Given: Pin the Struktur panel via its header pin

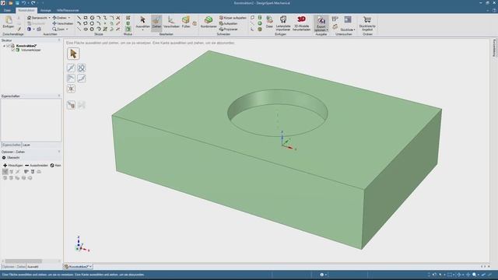Looking at the screenshot, I should [59, 40].
